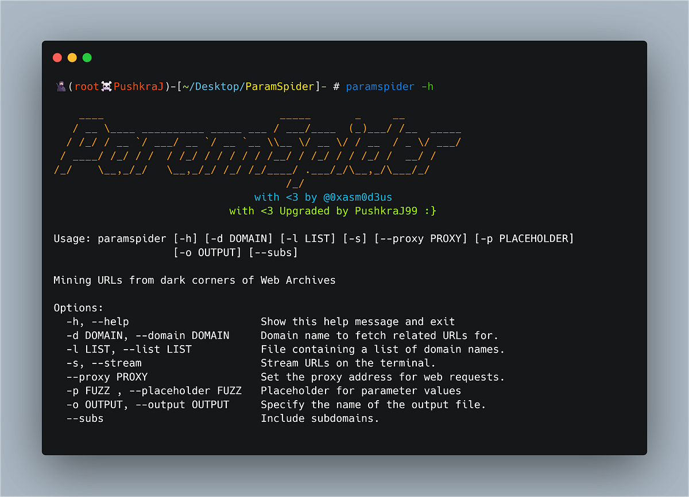Image resolution: width=689 pixels, height=497 pixels.
Task: Click the red close window button
Action: [x=57, y=57]
